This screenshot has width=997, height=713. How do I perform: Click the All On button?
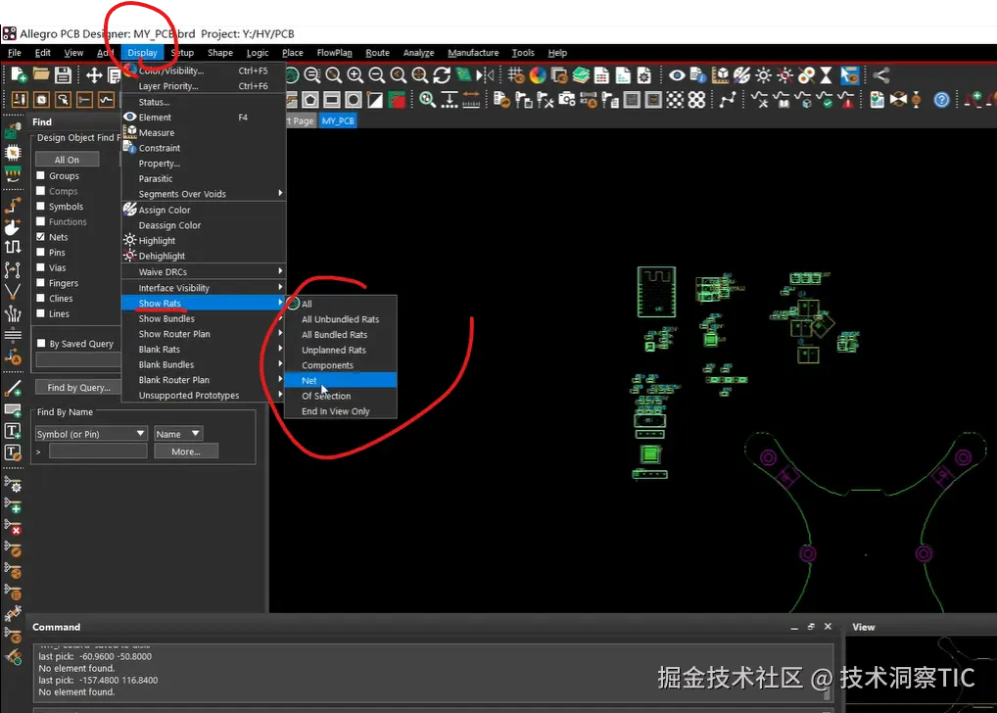point(67,160)
